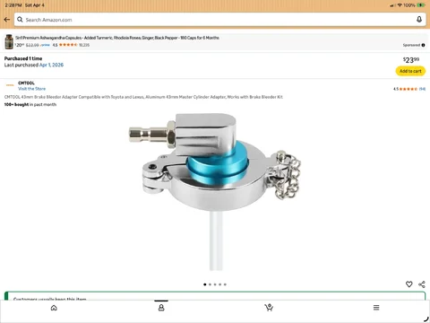Open the Apr 1, 2026 purchase link

51,65
